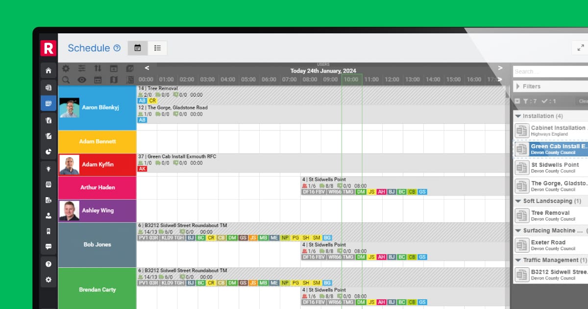Viewport: 588px width, 309px height.
Task: Toggle the eye visibility icon in toolbar
Action: tap(81, 79)
